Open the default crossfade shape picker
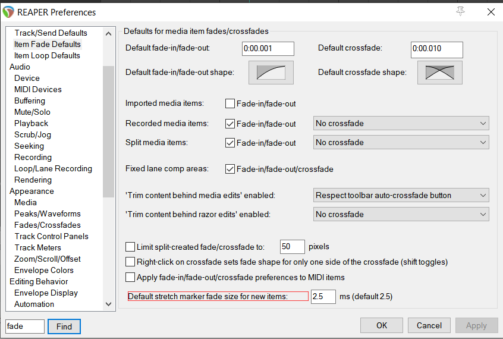 coord(440,73)
